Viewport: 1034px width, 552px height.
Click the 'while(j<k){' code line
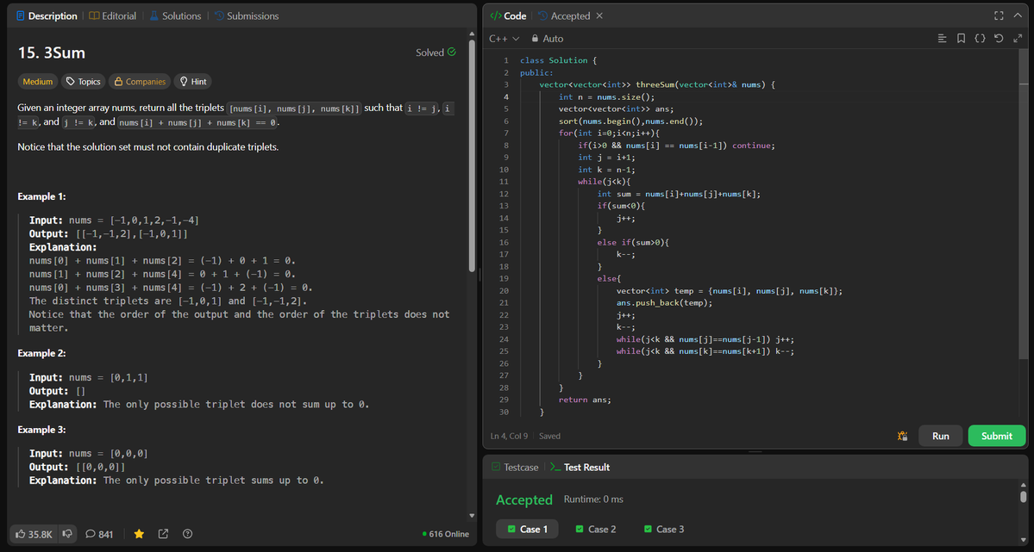604,182
